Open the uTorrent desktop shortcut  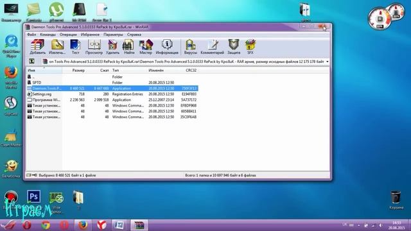[57, 12]
